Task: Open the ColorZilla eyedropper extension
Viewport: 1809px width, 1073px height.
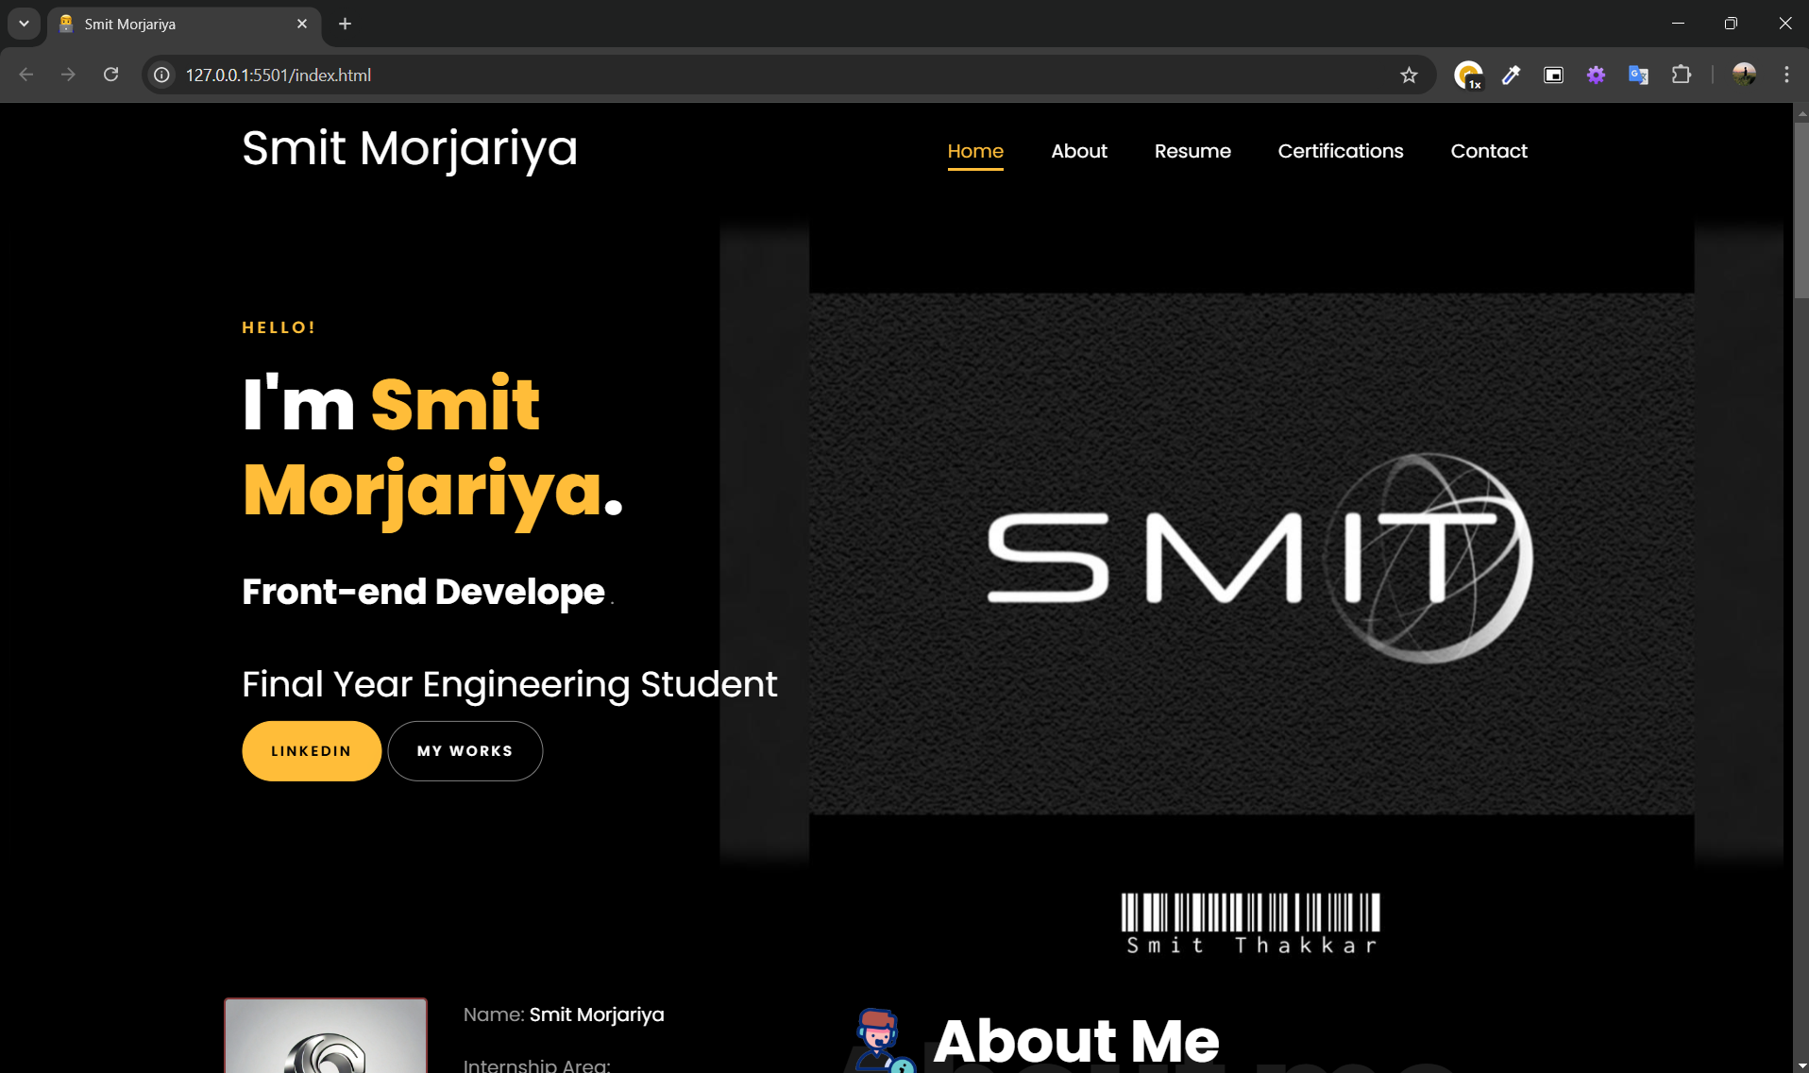Action: coord(1510,75)
